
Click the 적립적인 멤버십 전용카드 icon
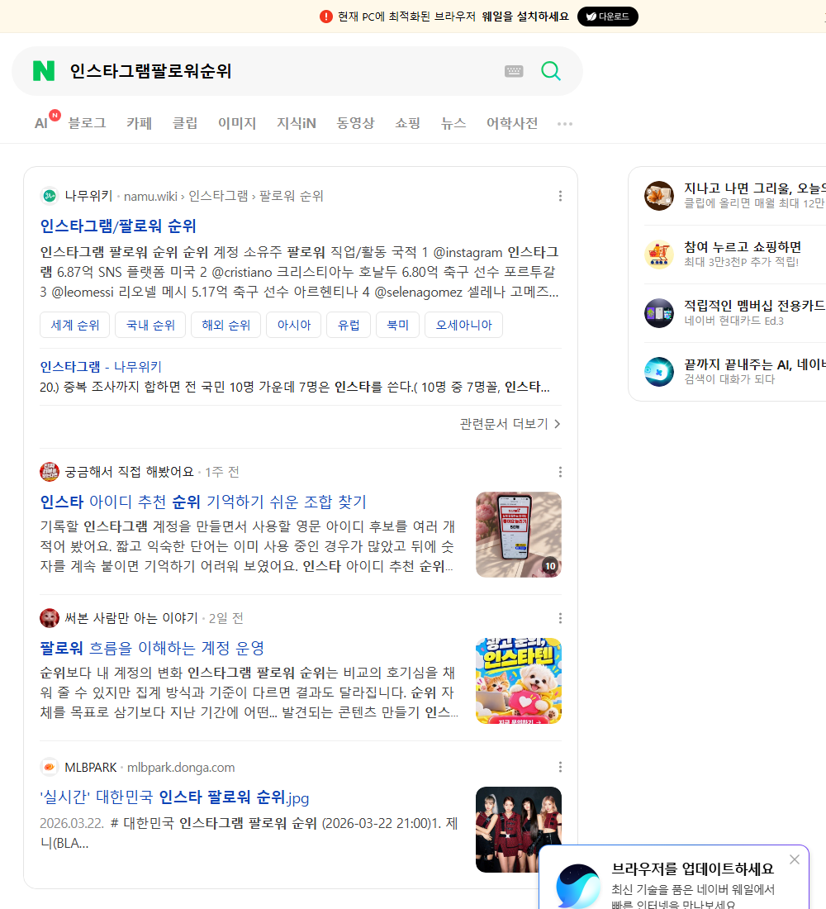tap(659, 313)
